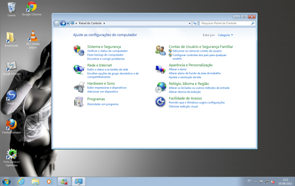Select the Ajustar a resolução da tela link
Screen dimensions: 295x186
[x=185, y=77]
